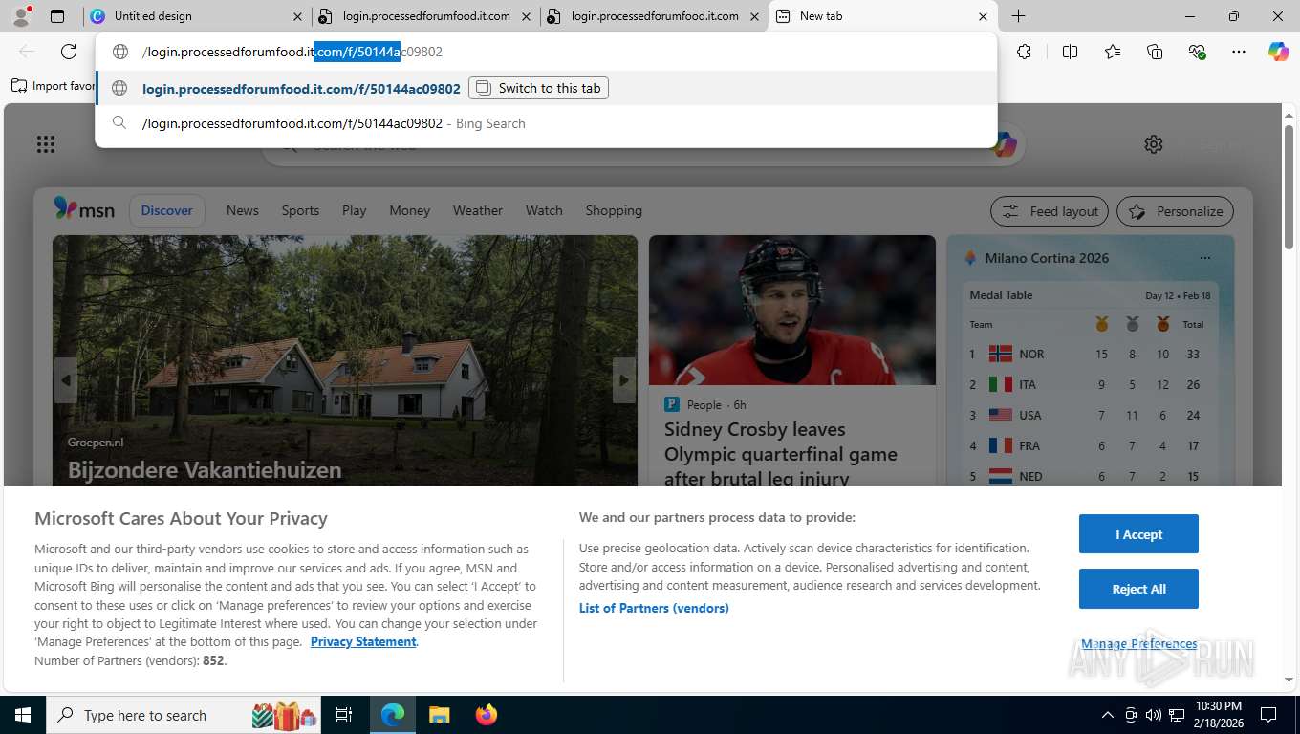Open the tab actions menu icon
Image resolution: width=1300 pixels, height=734 pixels.
57,16
